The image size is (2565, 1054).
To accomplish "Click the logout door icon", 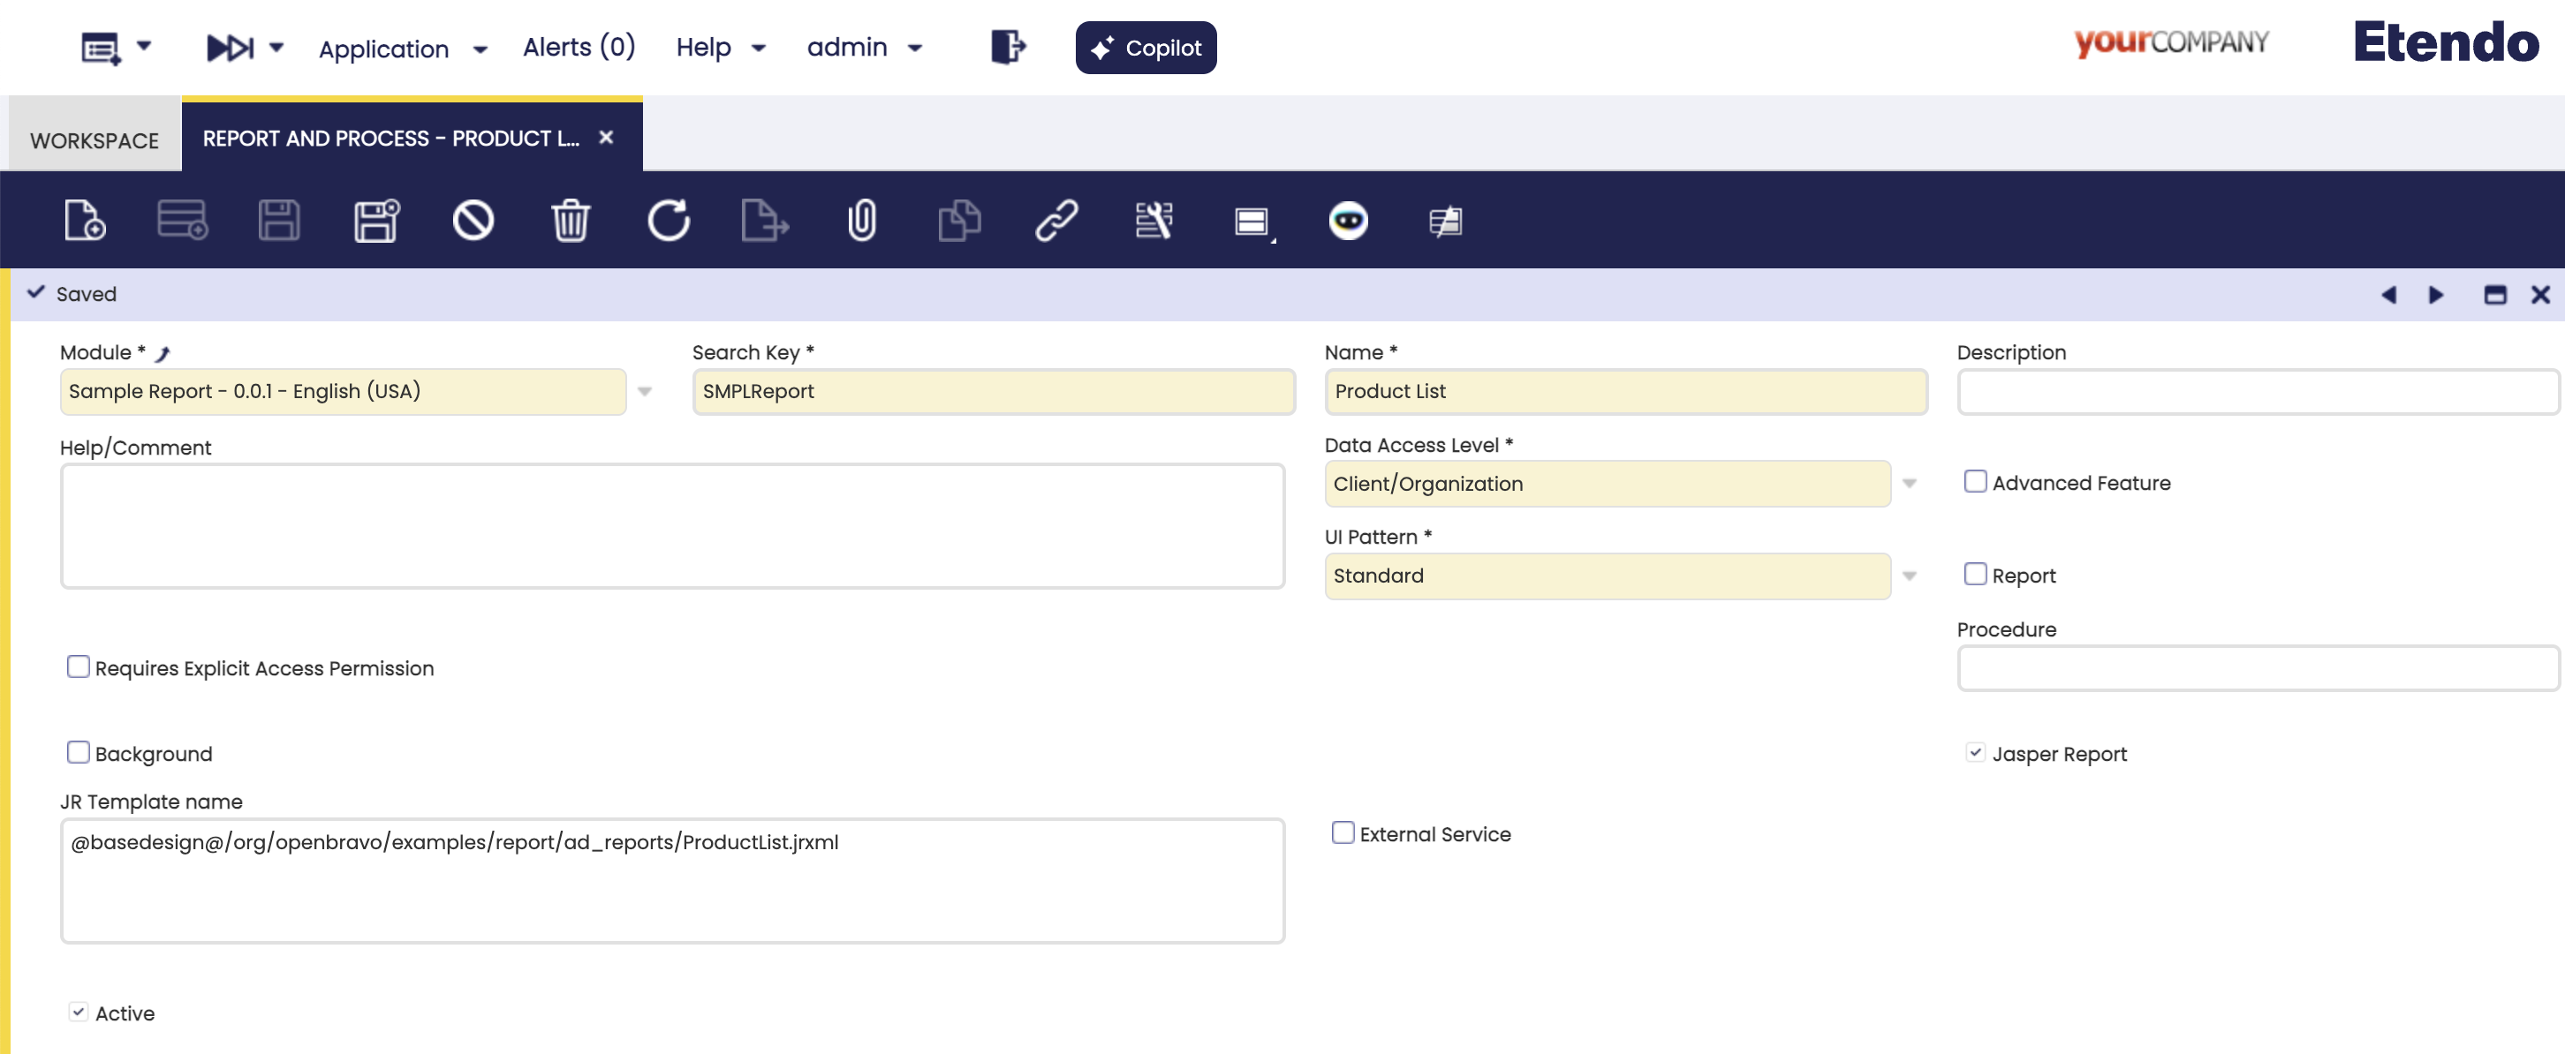I will pyautogui.click(x=1008, y=47).
